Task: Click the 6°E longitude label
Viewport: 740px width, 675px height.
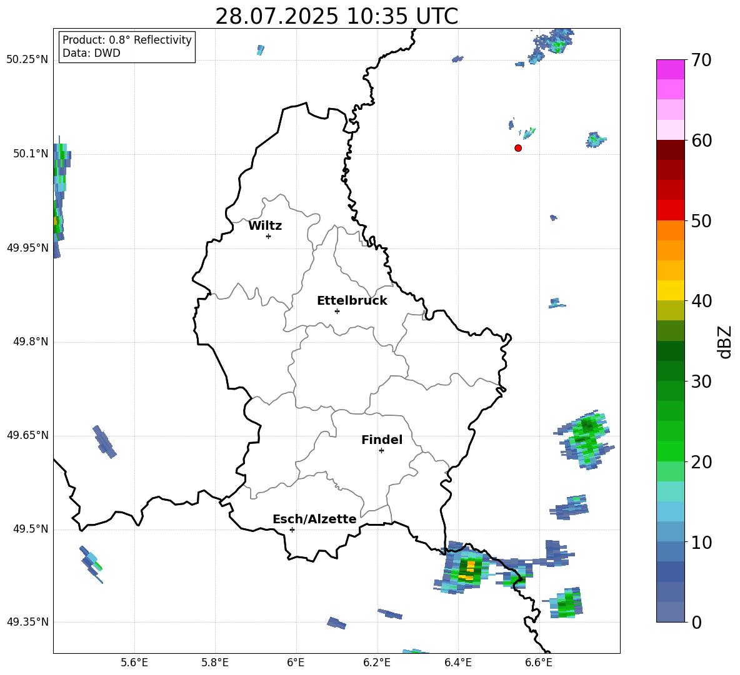Action: point(296,663)
